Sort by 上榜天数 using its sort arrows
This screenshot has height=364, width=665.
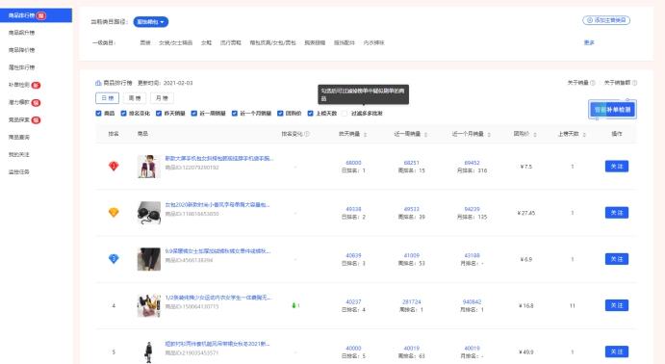tap(584, 134)
